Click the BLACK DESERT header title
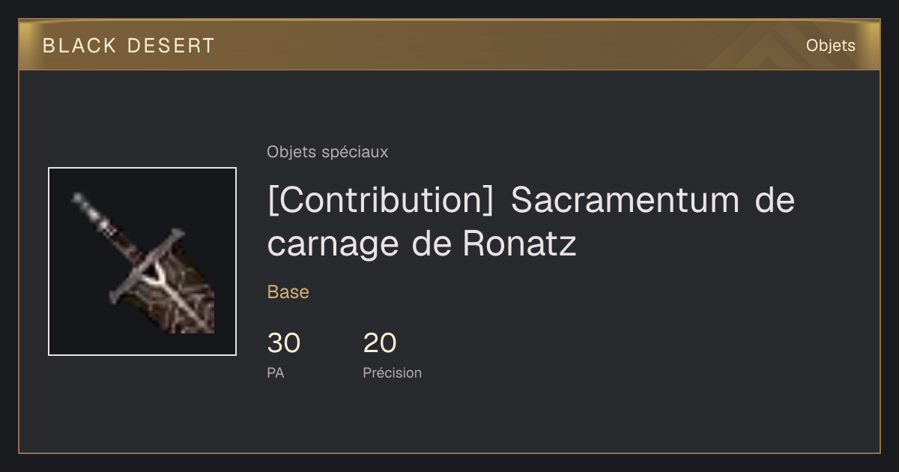Image resolution: width=899 pixels, height=472 pixels. [129, 46]
